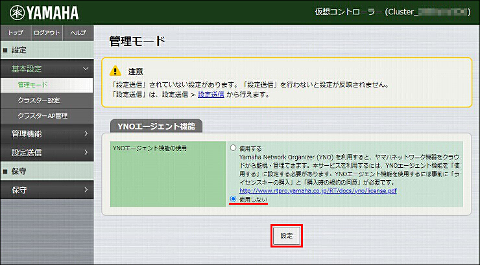Click the 設定 section header in the sidebar

click(x=47, y=50)
